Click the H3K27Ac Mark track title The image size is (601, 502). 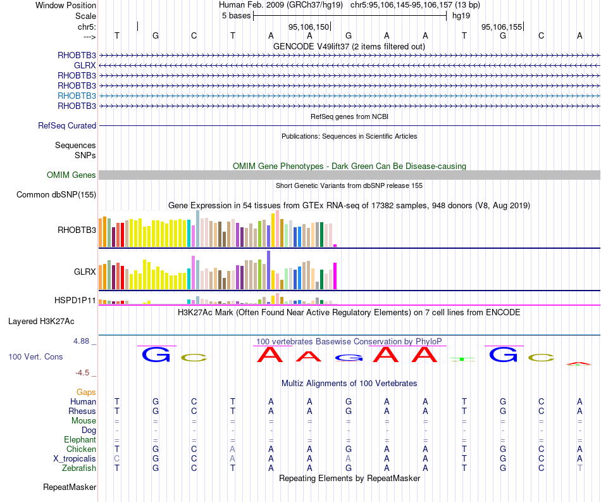point(349,312)
